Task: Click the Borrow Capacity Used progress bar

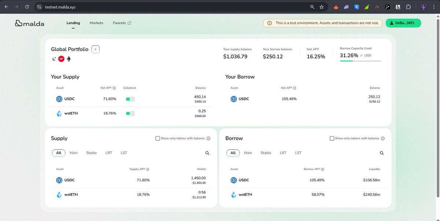Action: [360, 61]
